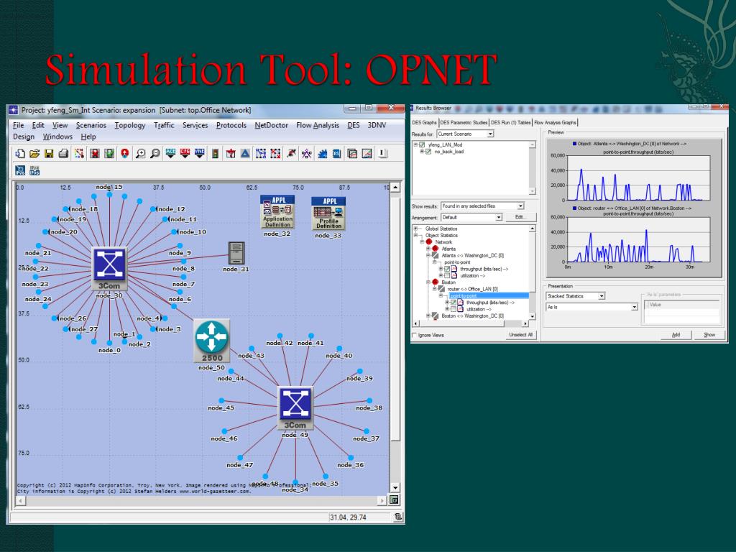Screen dimensions: 736x552
Task: Expand the Global Statistics tree node
Action: (415, 229)
